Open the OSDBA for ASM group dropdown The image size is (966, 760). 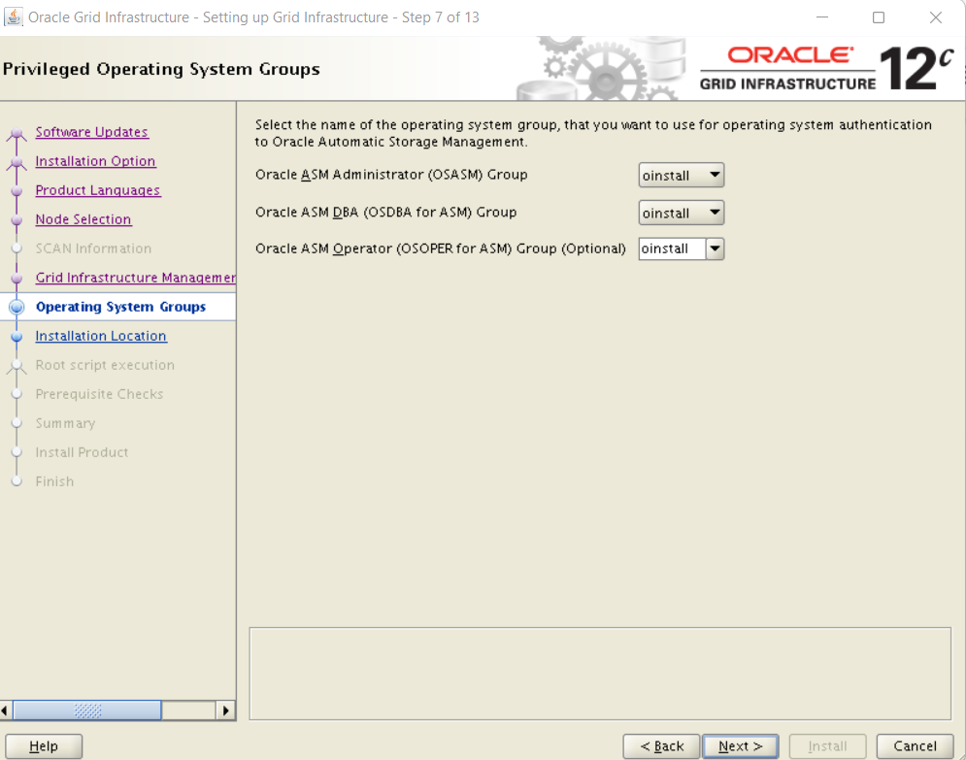pyautogui.click(x=681, y=213)
